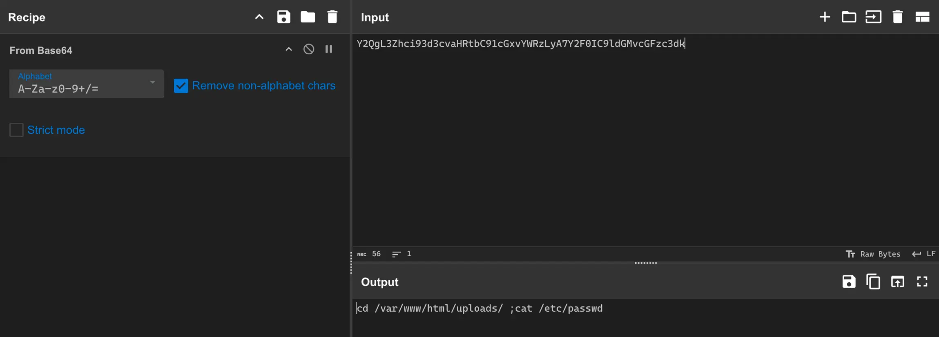Load a saved recipe folder
The height and width of the screenshot is (337, 939).
pos(308,17)
